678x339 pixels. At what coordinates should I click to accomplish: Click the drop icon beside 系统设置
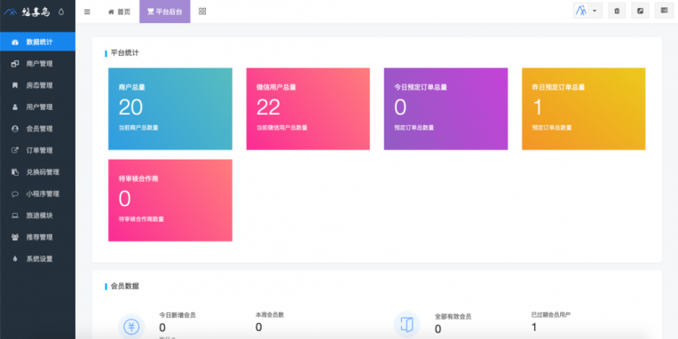[15, 259]
